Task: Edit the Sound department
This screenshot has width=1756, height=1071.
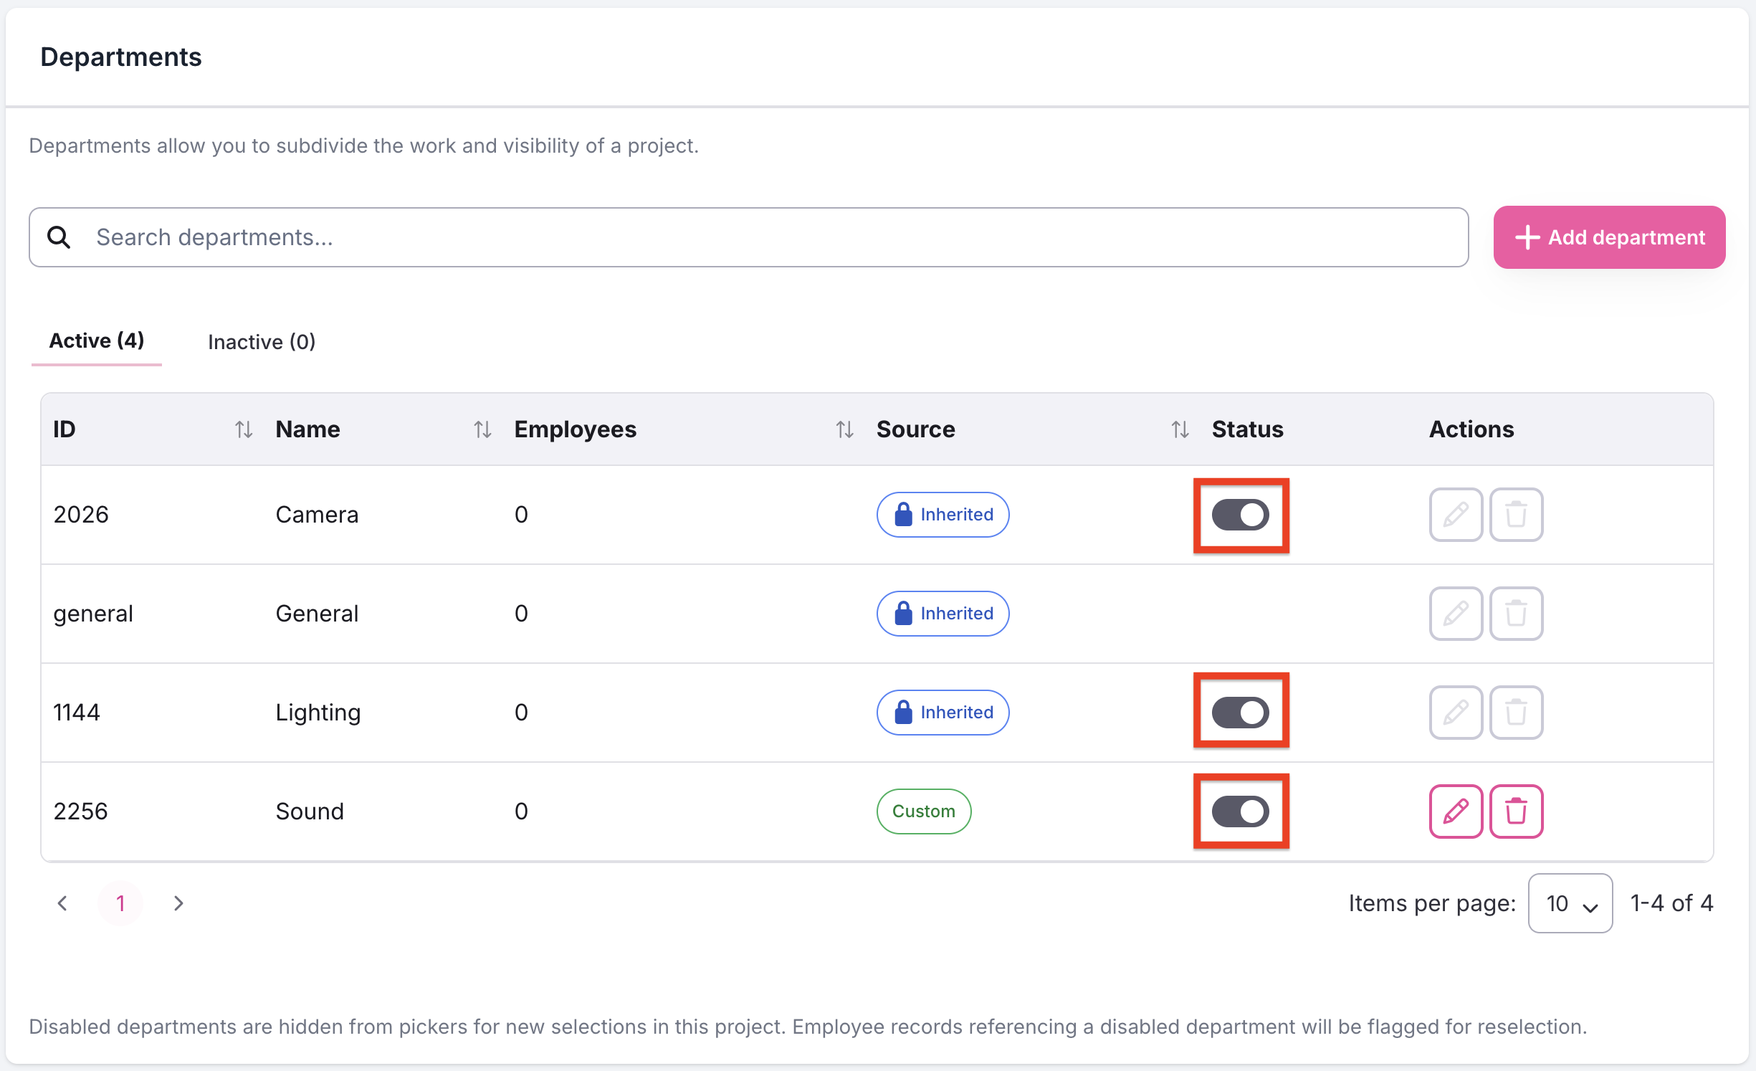Action: 1456,811
